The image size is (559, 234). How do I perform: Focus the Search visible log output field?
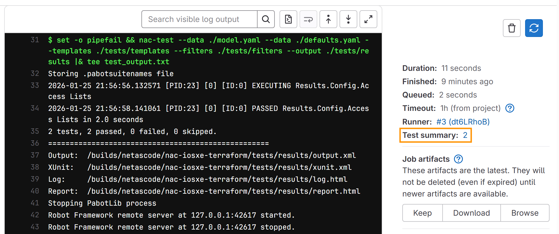coord(199,19)
